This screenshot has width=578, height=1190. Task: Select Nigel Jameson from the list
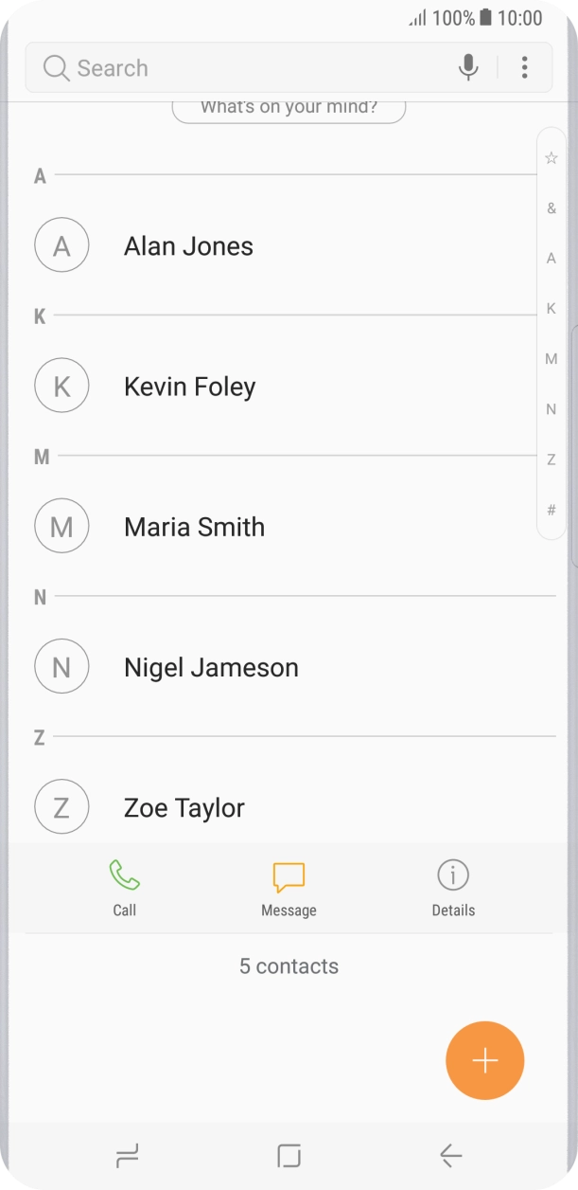211,667
